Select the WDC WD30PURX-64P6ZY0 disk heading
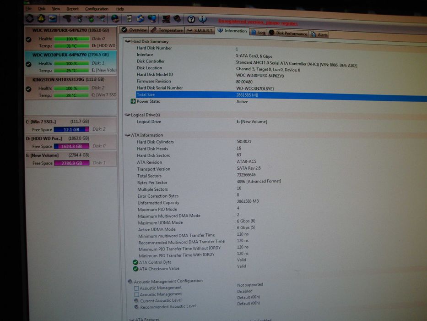Image resolution: width=427 pixels, height=321 pixels. point(70,55)
